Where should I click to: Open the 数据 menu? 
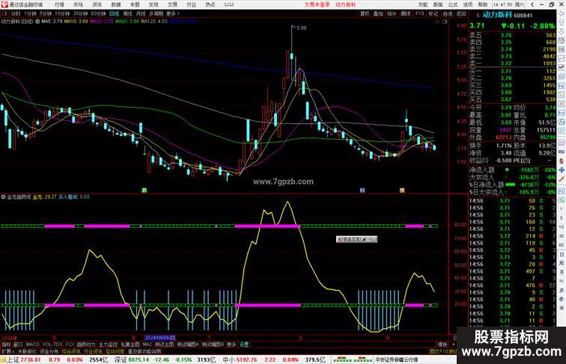[x=116, y=4]
